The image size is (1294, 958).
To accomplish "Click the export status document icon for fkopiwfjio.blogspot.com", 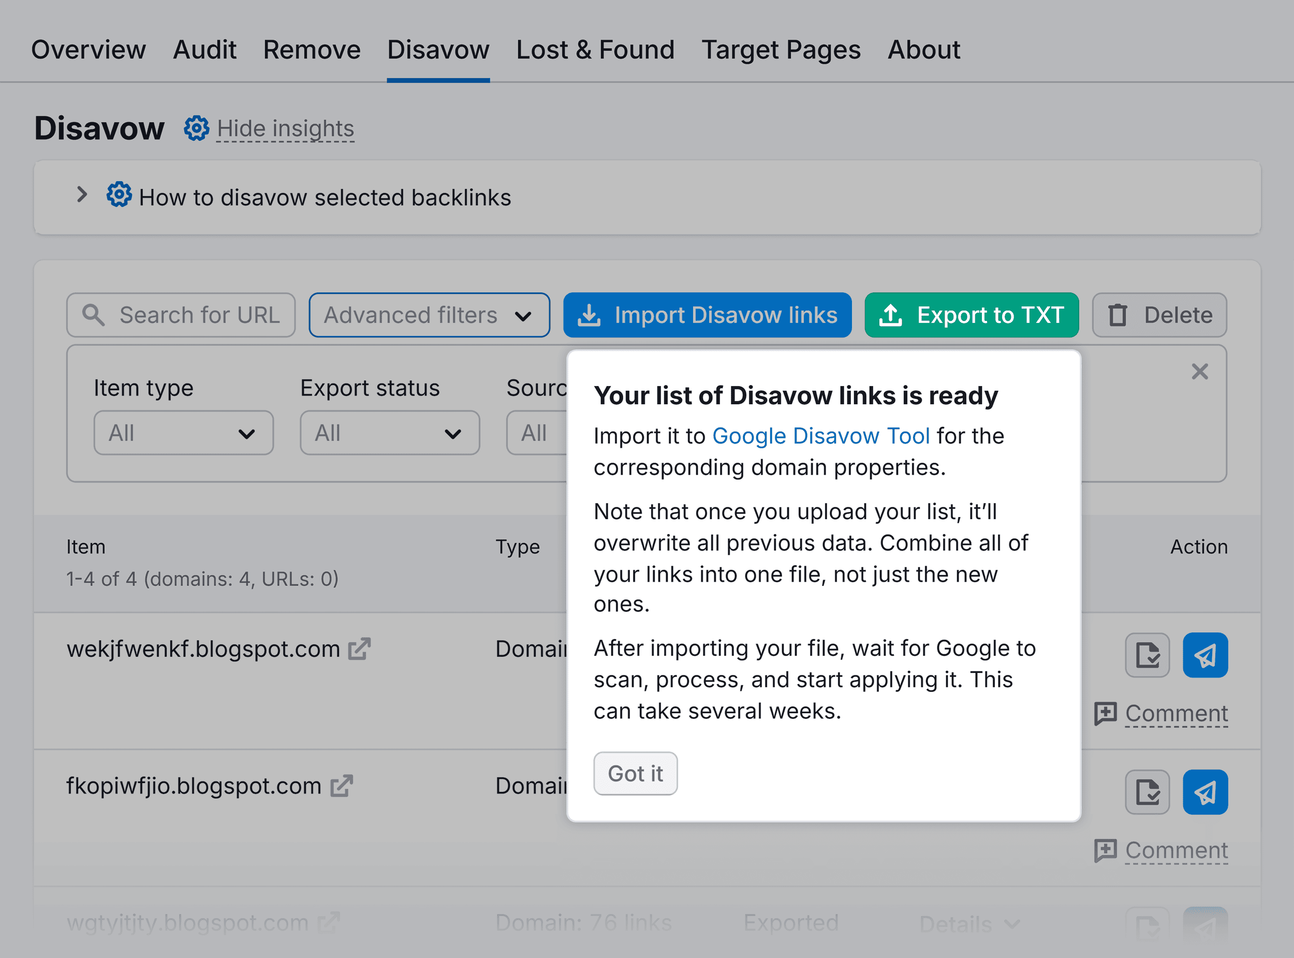I will pos(1146,791).
